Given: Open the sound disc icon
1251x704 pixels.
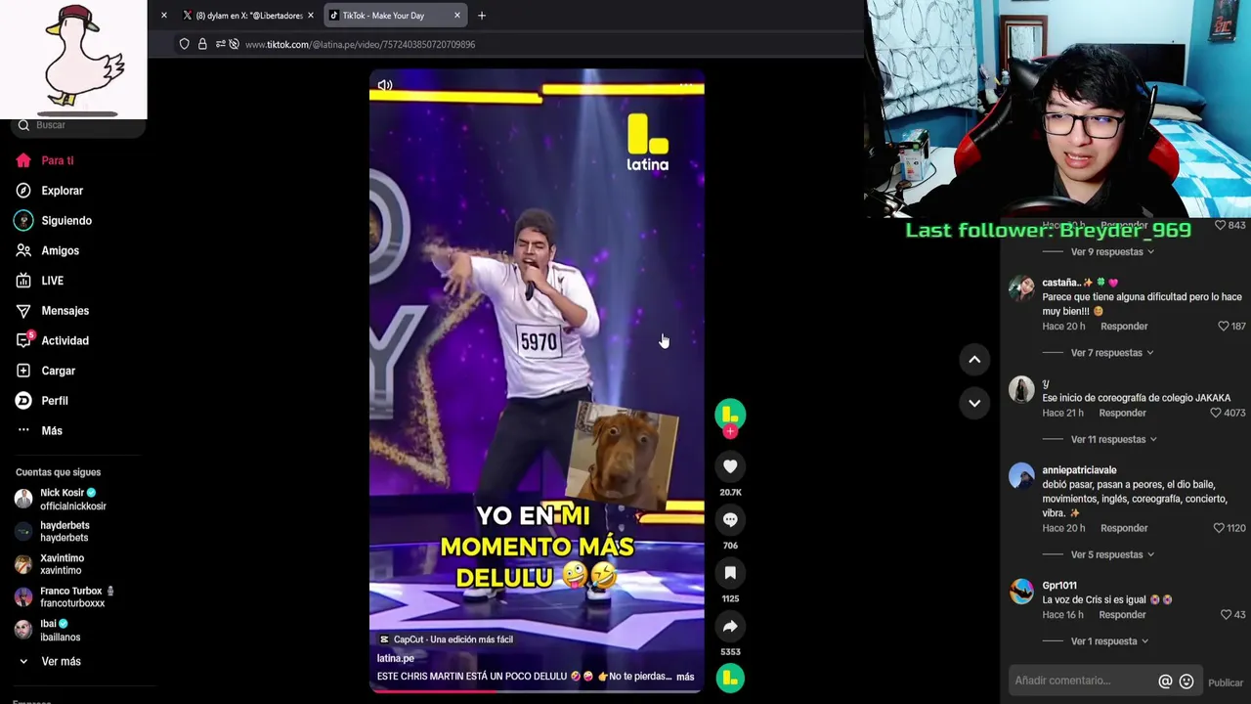Looking at the screenshot, I should [x=730, y=678].
